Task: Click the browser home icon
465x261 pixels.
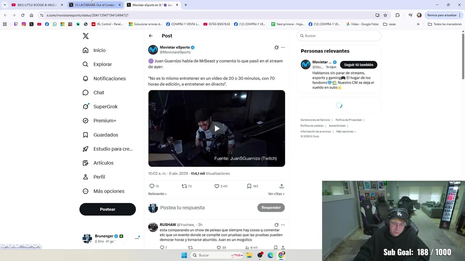Action: [32, 15]
